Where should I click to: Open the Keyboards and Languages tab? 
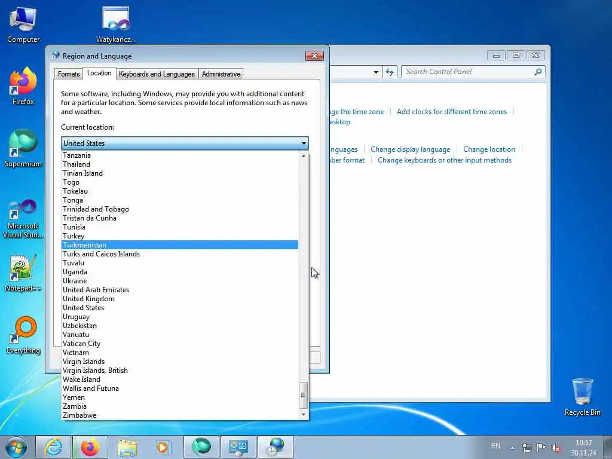pyautogui.click(x=157, y=74)
